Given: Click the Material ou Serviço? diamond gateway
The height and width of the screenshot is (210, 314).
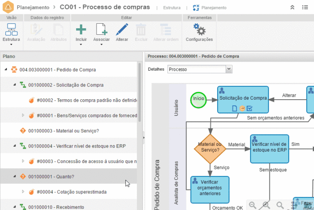Looking at the screenshot, I should point(210,147).
